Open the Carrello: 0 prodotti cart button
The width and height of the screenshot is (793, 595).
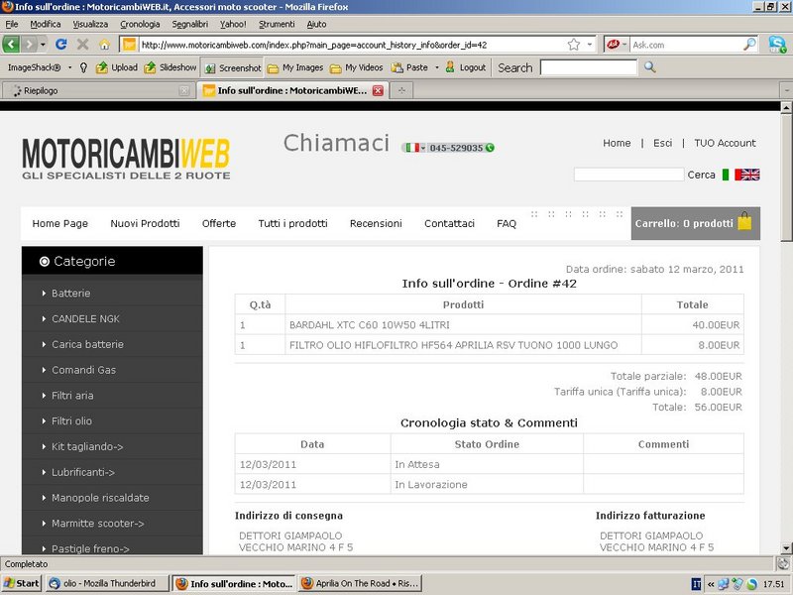coord(696,223)
